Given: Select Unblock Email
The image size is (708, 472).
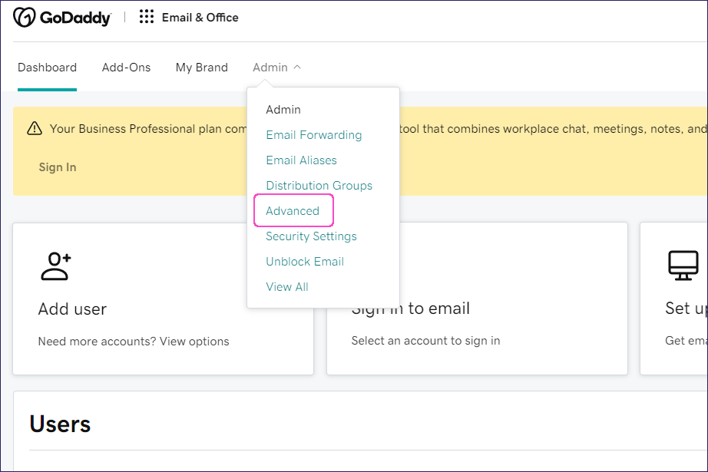Looking at the screenshot, I should pyautogui.click(x=305, y=261).
